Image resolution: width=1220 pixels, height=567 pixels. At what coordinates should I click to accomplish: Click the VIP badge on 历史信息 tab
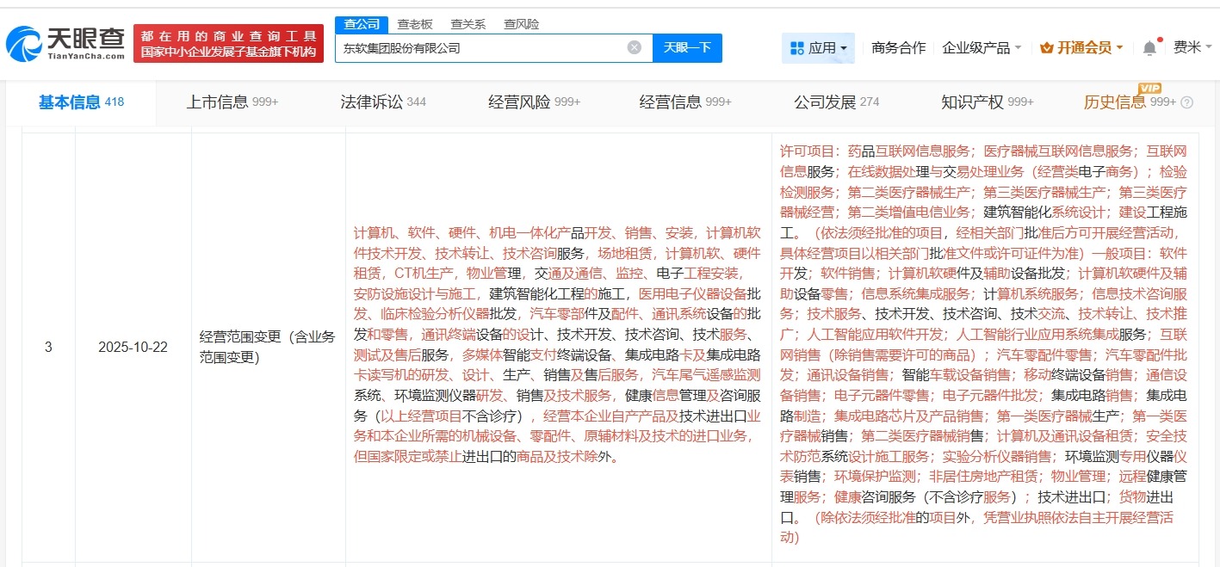(1149, 88)
